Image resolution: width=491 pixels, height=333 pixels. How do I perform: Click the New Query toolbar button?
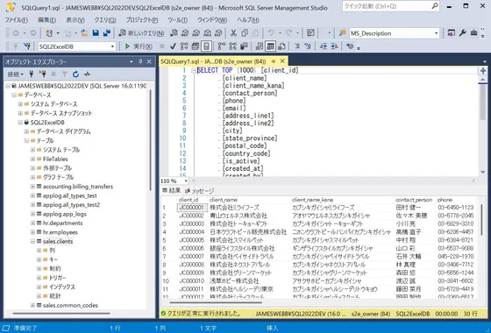click(141, 33)
